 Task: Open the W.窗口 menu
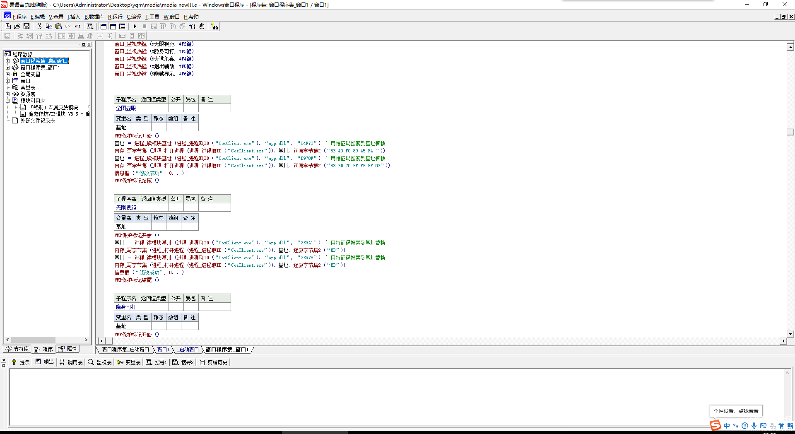coord(171,17)
